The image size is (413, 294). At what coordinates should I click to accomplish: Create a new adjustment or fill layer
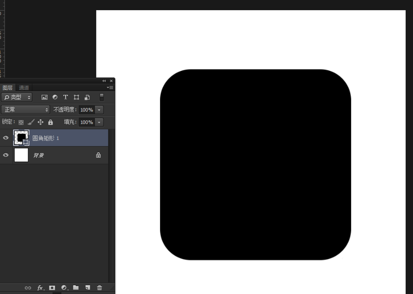[x=64, y=288]
